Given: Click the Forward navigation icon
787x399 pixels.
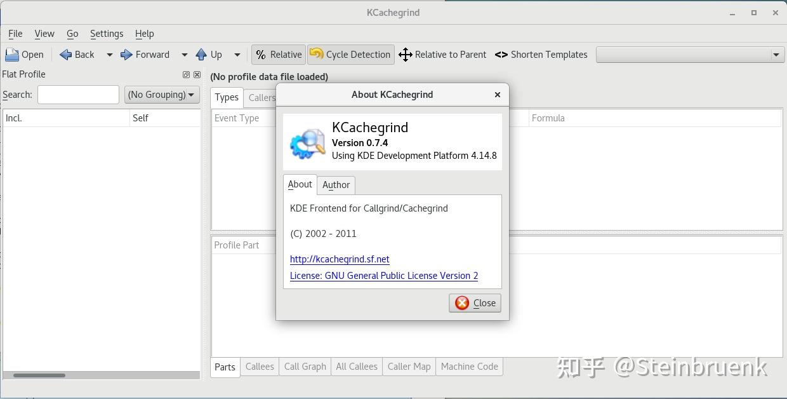Looking at the screenshot, I should (x=126, y=54).
